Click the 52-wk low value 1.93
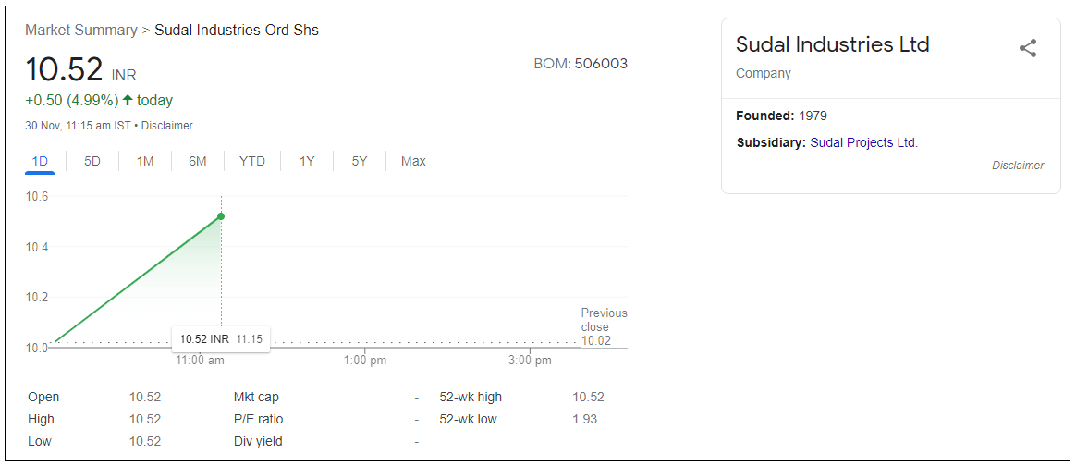The image size is (1076, 466). click(584, 419)
